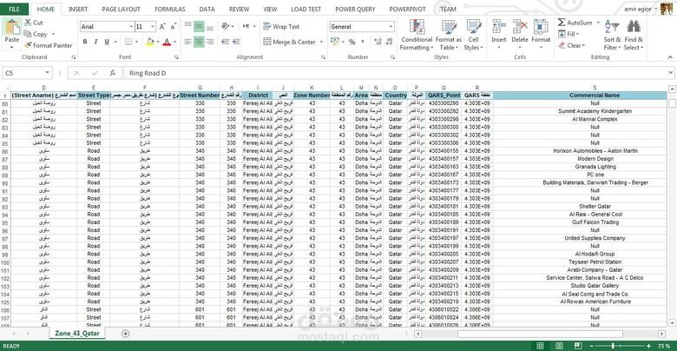
Task: Toggle Underline formatting
Action: point(107,42)
